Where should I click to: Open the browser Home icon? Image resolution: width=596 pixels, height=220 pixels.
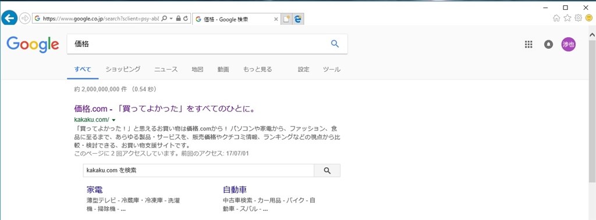coord(556,18)
